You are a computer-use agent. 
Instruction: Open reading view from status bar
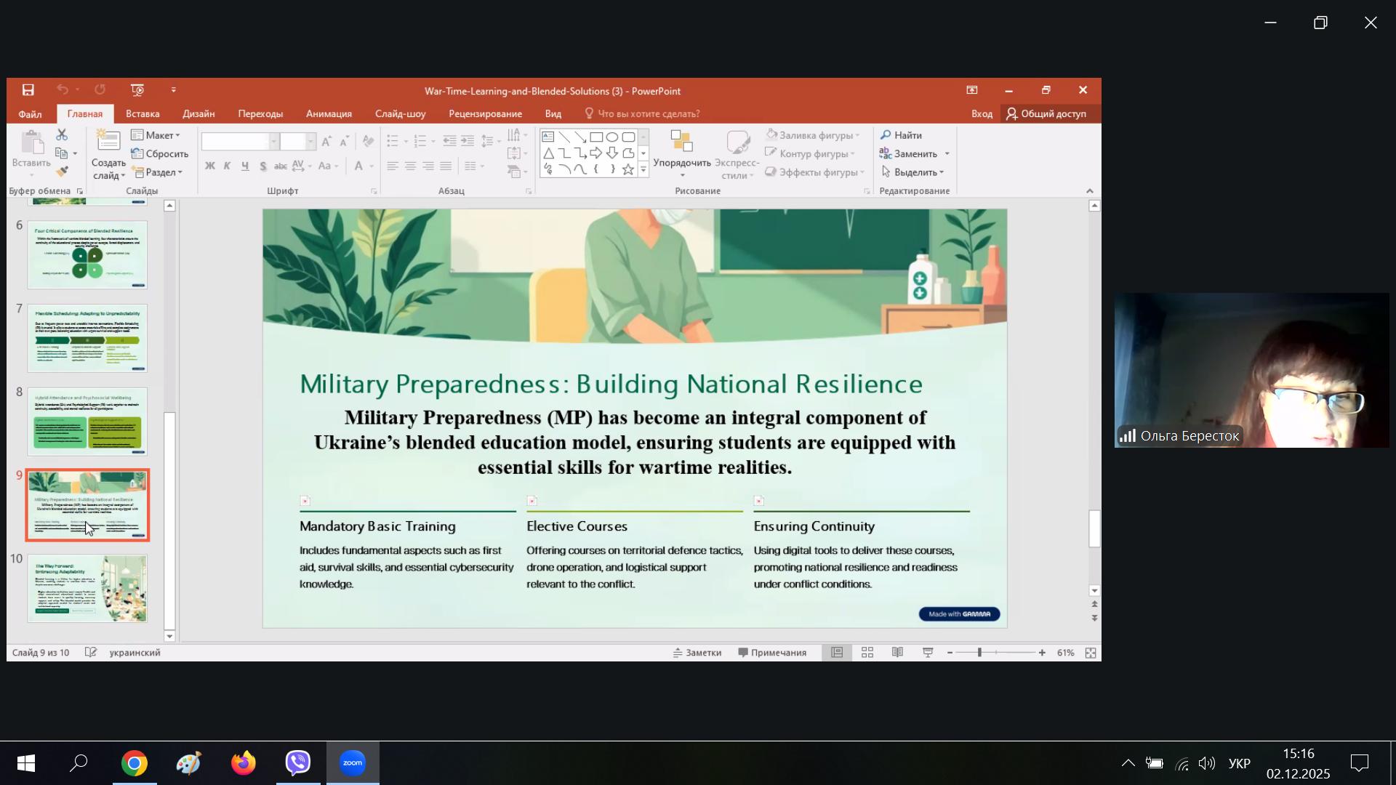tap(897, 653)
